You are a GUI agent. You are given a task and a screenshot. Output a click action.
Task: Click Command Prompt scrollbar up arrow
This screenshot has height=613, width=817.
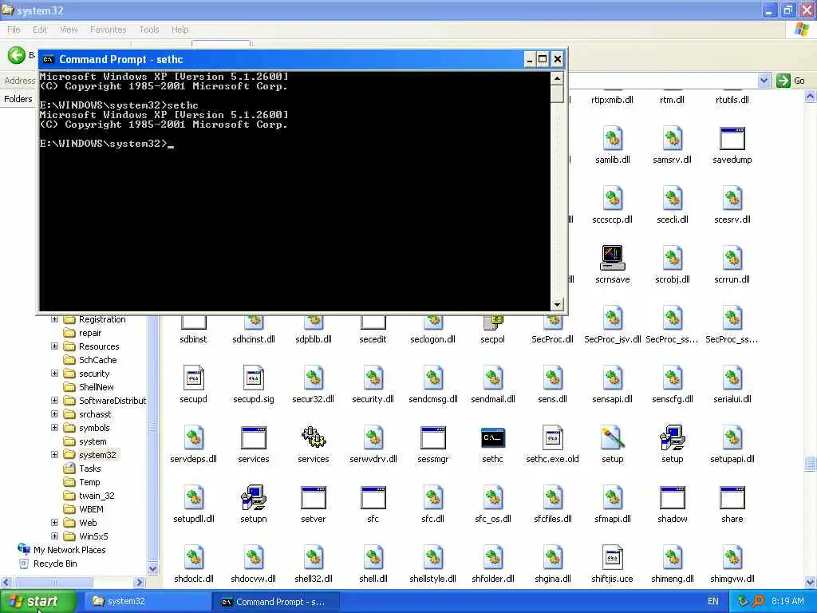coord(557,79)
